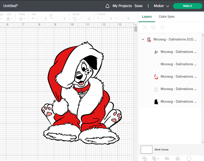Open My Projects
Image resolution: width=204 pixels, height=161 pixels.
click(x=122, y=6)
